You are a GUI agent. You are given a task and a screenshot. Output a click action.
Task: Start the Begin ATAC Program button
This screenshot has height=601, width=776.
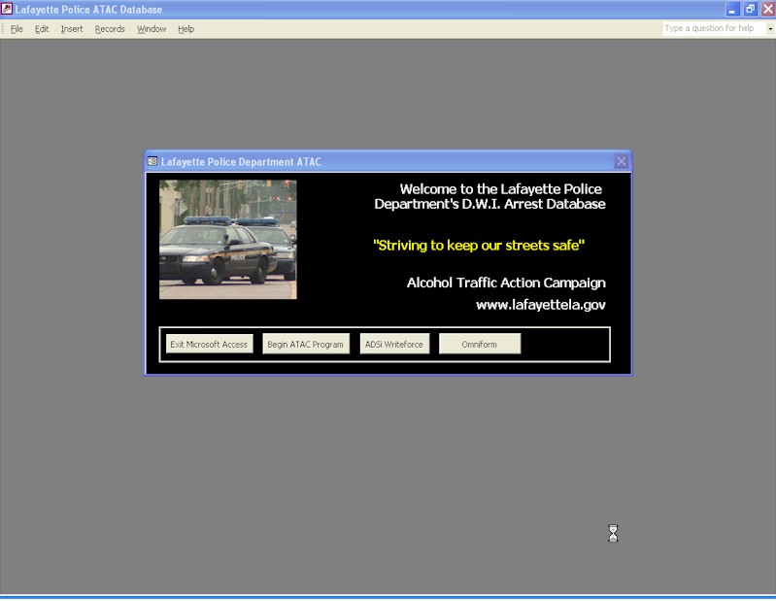(x=305, y=345)
